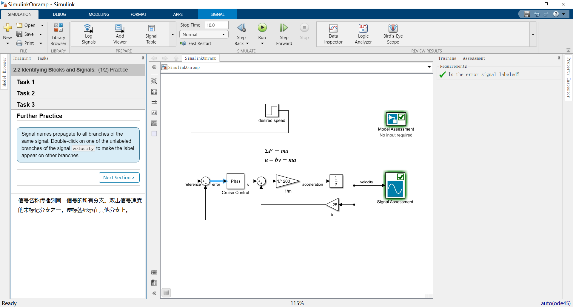This screenshot has width=573, height=307.
Task: Switch to the Modeling tab
Action: coord(99,14)
